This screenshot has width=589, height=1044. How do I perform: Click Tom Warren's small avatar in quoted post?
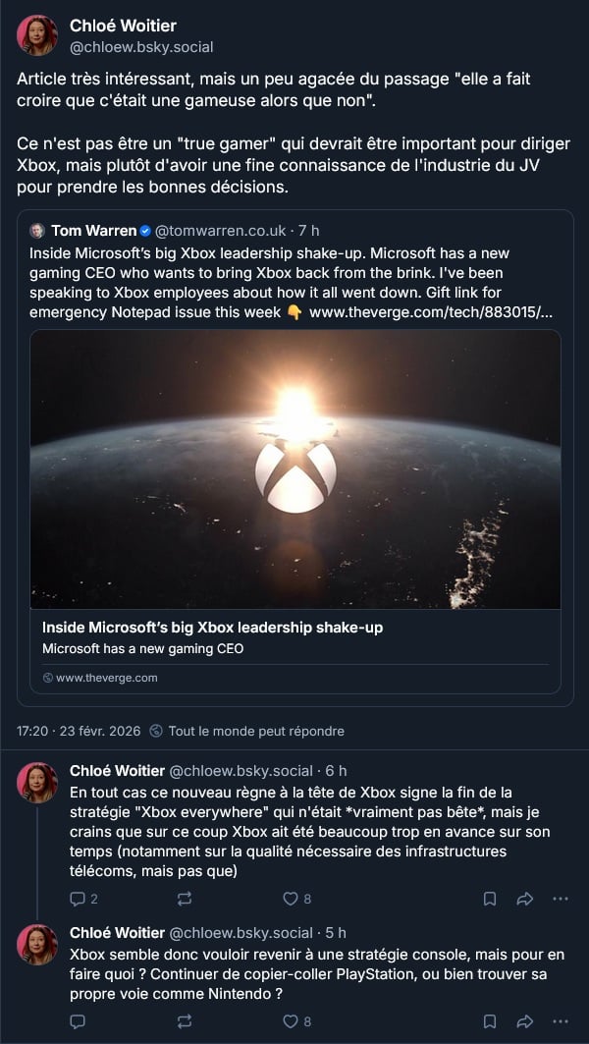[37, 231]
